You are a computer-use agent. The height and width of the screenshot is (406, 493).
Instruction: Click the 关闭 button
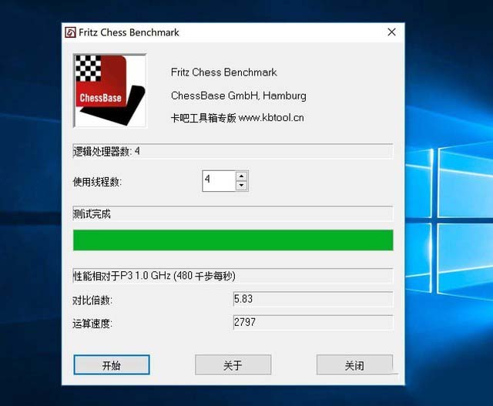pos(354,365)
